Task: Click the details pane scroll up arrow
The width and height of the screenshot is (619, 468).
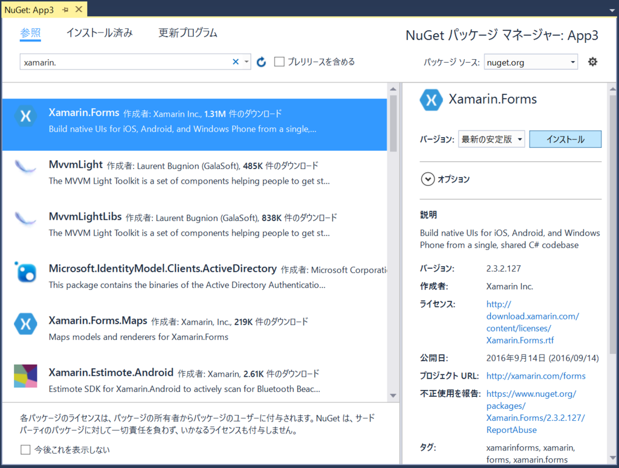Action: point(613,89)
